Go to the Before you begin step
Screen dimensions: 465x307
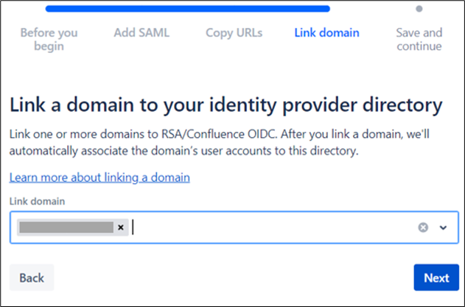click(x=49, y=40)
